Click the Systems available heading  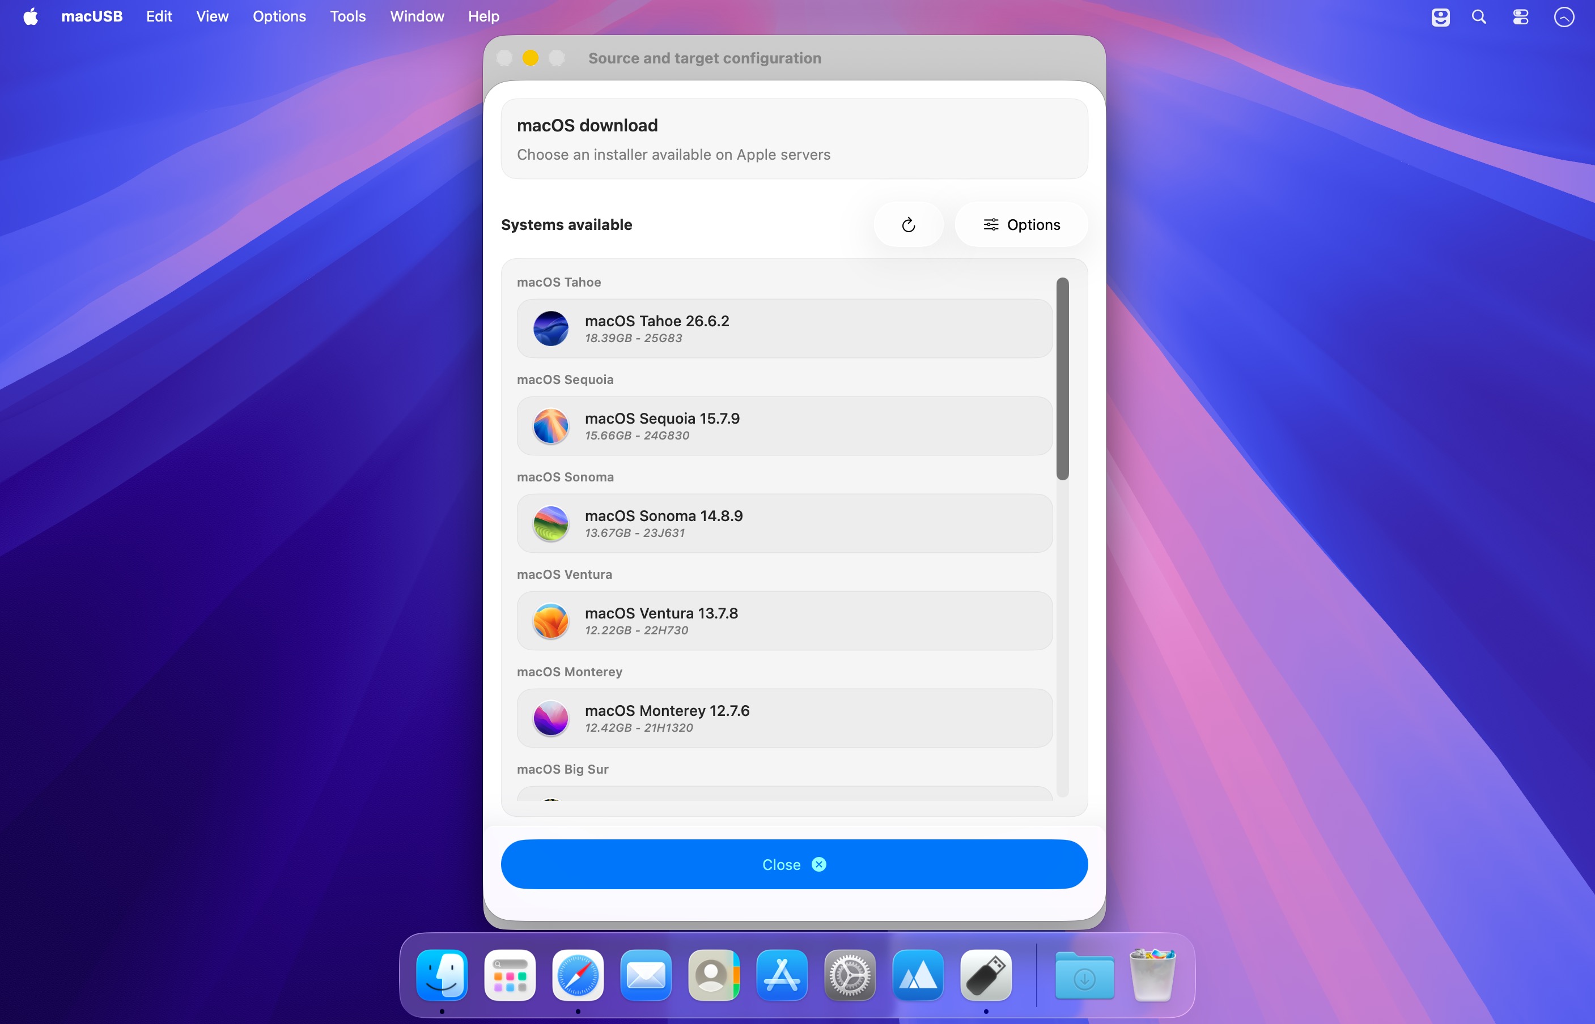click(566, 225)
